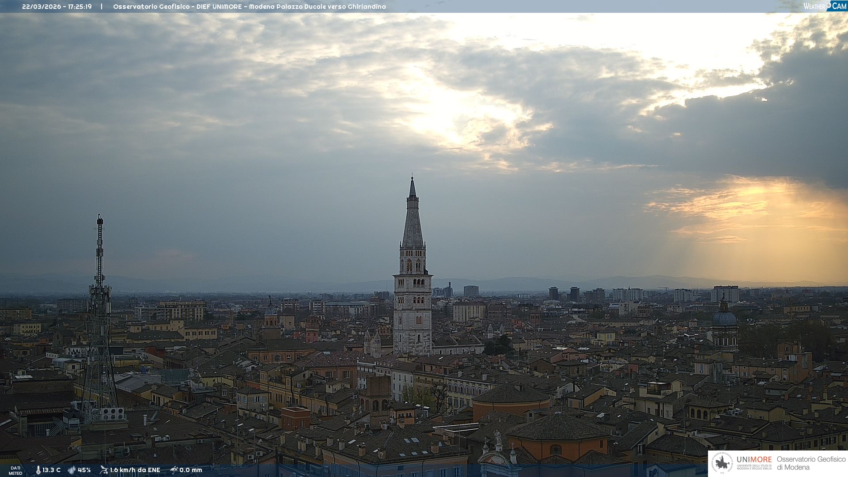
Task: Click the thermometer temperature icon
Action: (38, 470)
